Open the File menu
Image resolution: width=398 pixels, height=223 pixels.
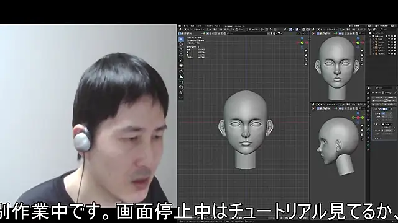click(x=185, y=26)
